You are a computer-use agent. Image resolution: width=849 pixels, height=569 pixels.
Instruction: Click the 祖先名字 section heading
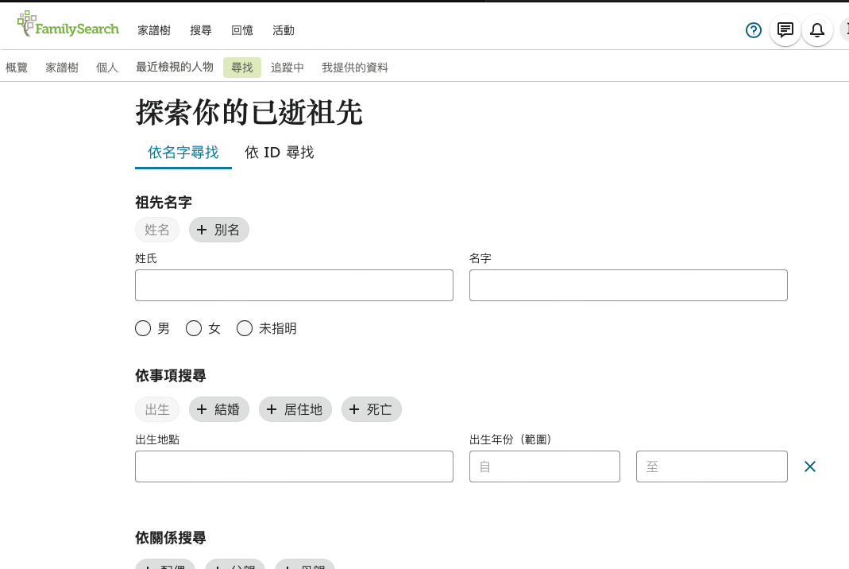pyautogui.click(x=164, y=203)
